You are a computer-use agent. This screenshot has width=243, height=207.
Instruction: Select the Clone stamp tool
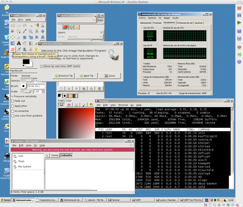pyautogui.click(x=31, y=49)
